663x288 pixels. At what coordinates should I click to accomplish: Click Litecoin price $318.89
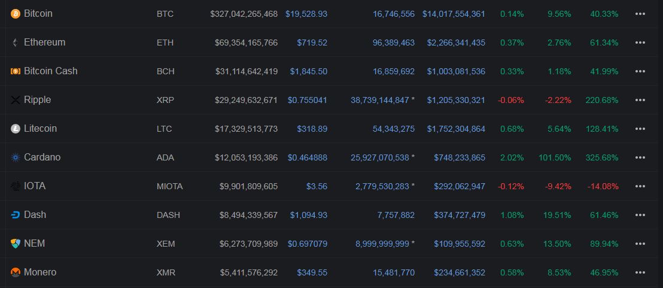pyautogui.click(x=312, y=129)
